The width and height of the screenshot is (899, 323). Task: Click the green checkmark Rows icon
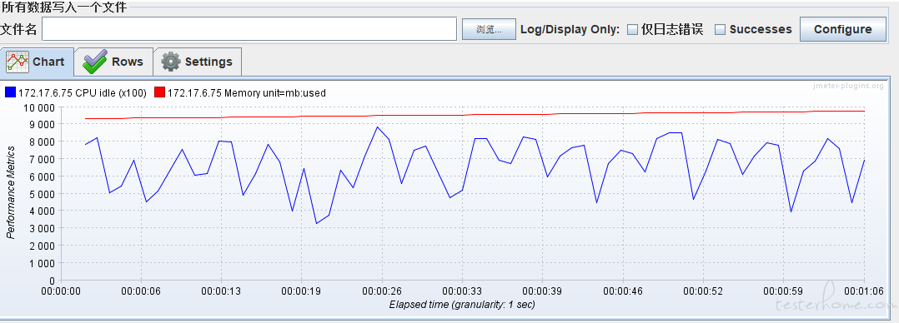click(x=94, y=62)
